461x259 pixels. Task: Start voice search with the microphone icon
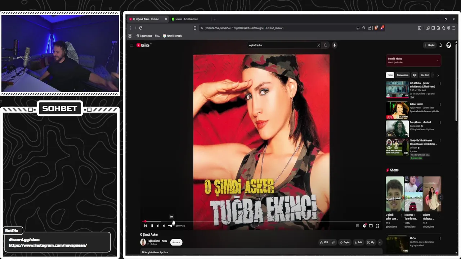335,45
